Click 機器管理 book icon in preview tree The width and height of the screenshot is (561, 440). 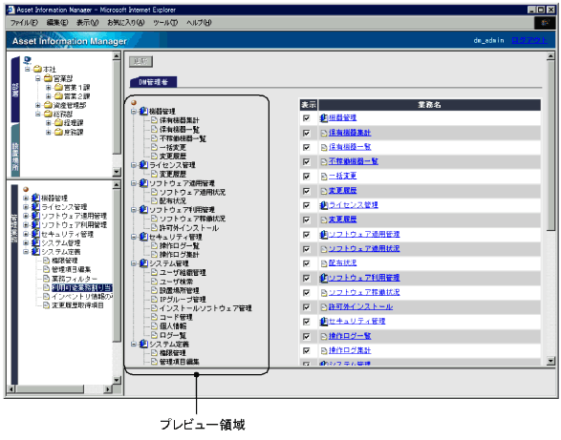(143, 111)
